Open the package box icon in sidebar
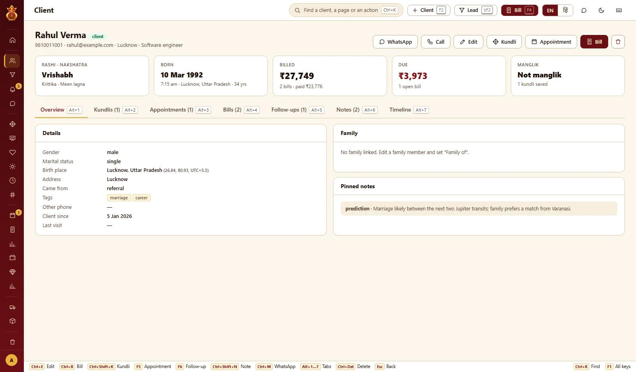Viewport: 636px width, 372px height. (12, 321)
